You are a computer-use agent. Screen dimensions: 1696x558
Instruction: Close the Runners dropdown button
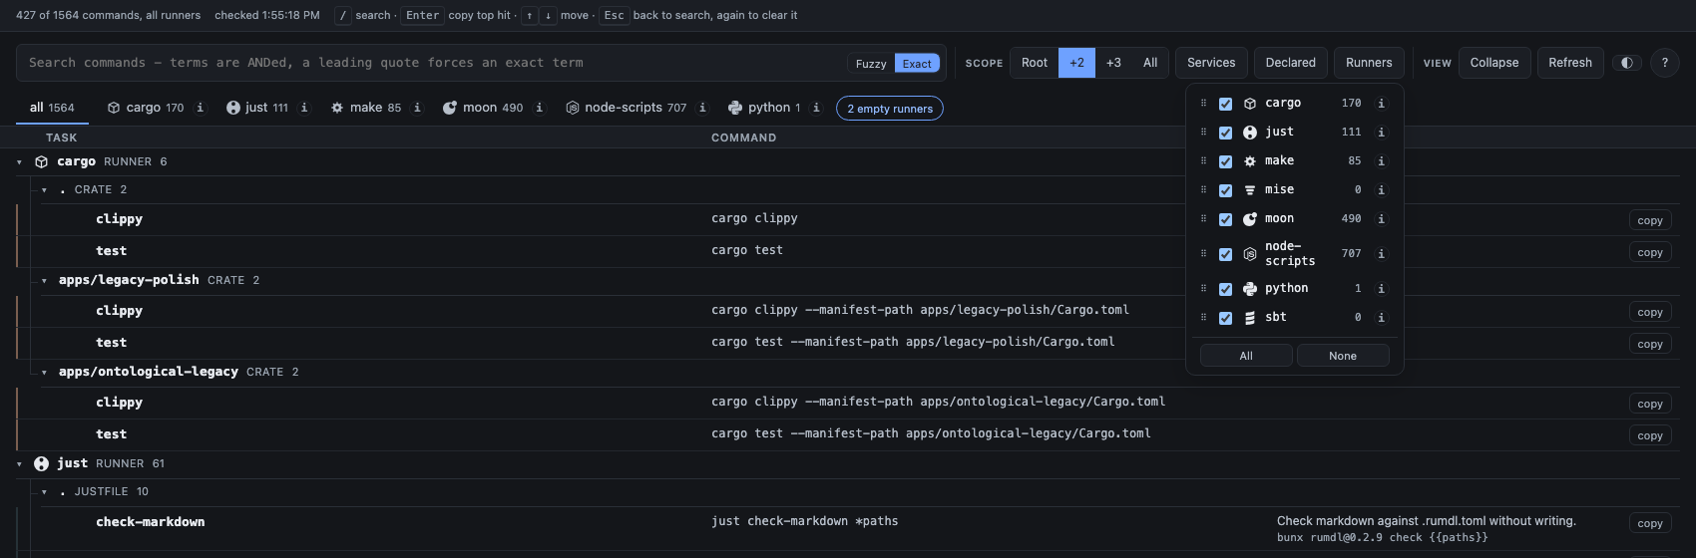pos(1369,63)
